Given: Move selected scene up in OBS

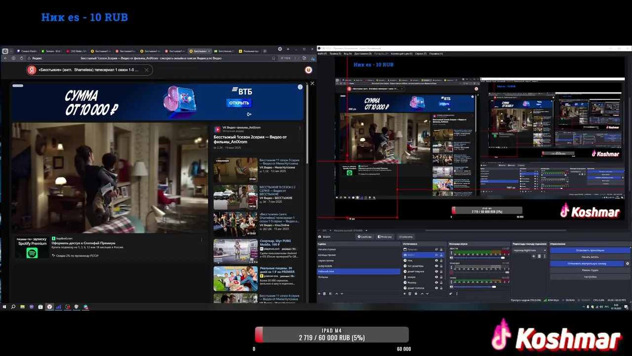Looking at the screenshot, I should pyautogui.click(x=337, y=294).
